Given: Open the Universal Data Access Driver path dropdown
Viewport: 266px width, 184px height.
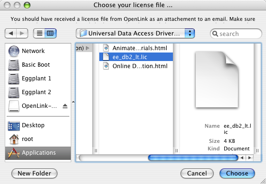Looking at the screenshot, I should 135,33.
